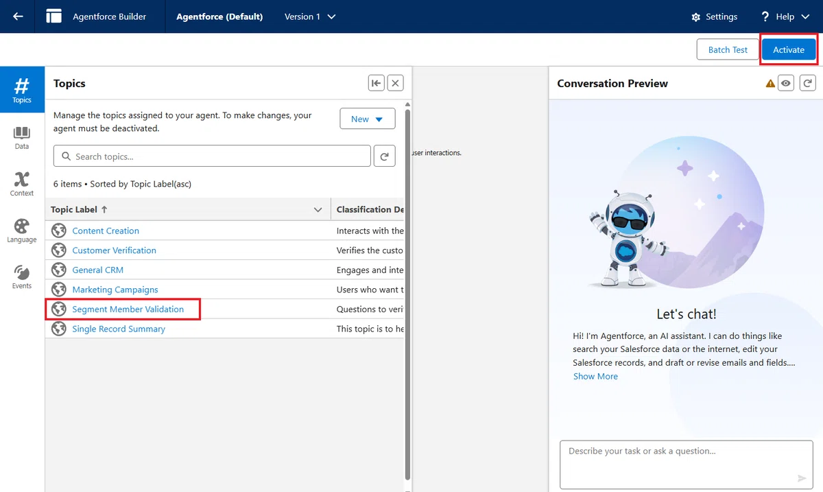The image size is (823, 492).
Task: Click the globe icon beside Segment Member Validation
Action: 59,309
